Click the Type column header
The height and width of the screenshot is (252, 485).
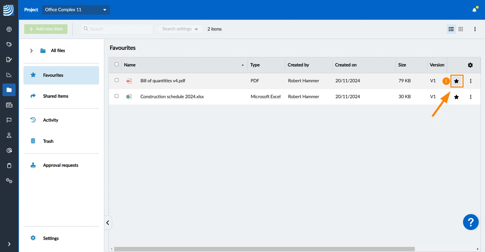(255, 65)
